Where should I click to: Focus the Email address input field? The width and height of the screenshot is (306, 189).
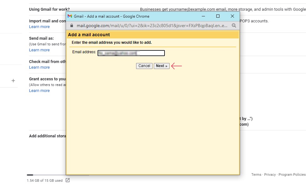(131, 53)
